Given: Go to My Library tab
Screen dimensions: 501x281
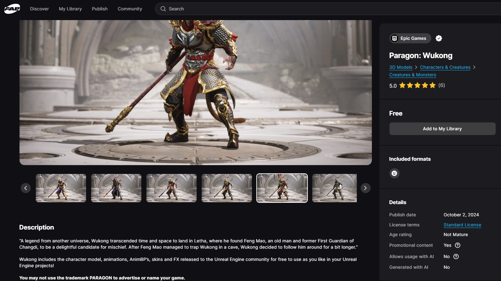Looking at the screenshot, I should point(70,9).
